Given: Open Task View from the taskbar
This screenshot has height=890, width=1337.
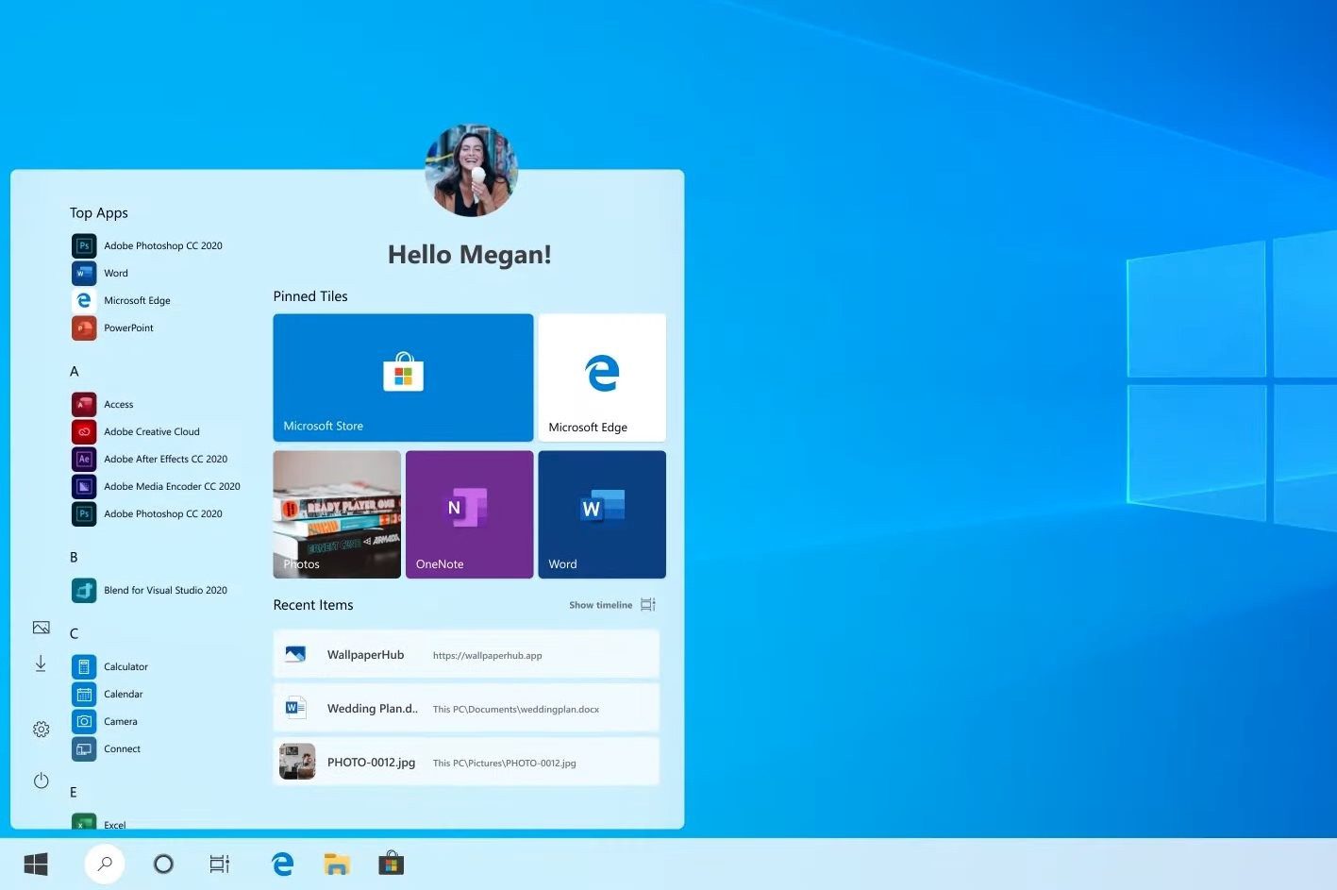Looking at the screenshot, I should point(219,864).
